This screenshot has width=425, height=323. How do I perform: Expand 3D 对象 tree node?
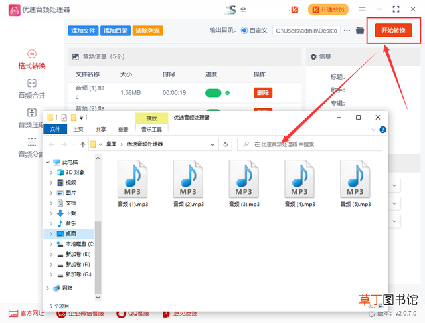[x=51, y=173]
